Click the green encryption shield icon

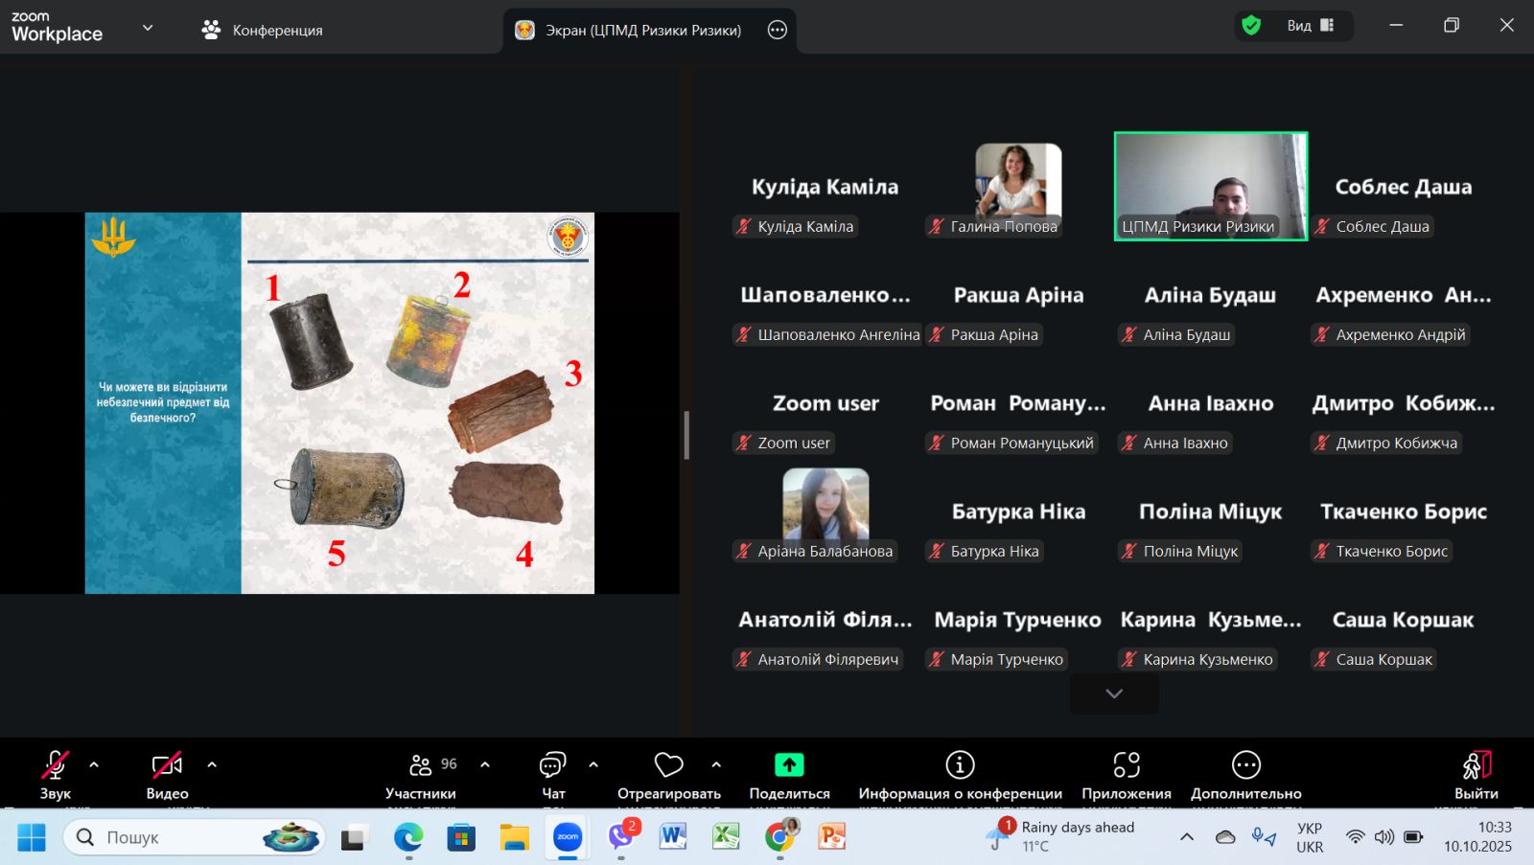[1251, 26]
